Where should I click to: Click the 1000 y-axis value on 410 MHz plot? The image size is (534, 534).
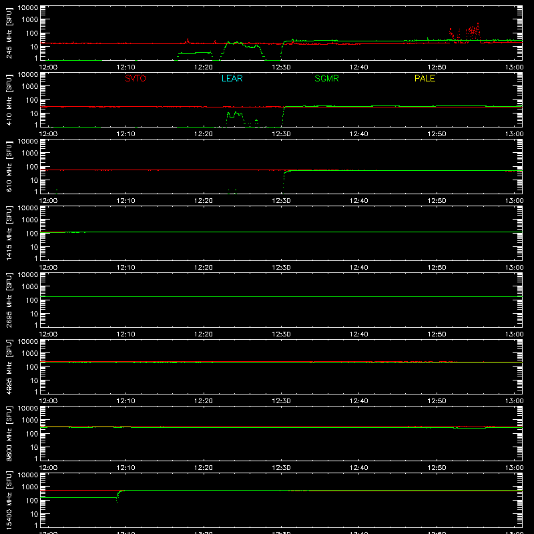coord(30,87)
